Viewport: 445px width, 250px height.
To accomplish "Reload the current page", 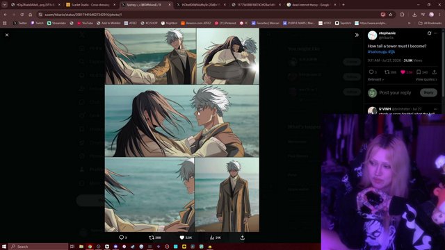I will click(22, 15).
